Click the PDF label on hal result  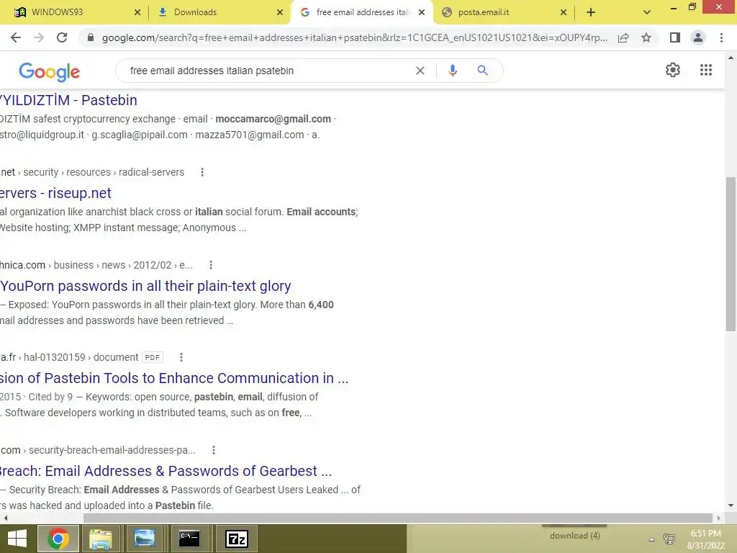153,357
